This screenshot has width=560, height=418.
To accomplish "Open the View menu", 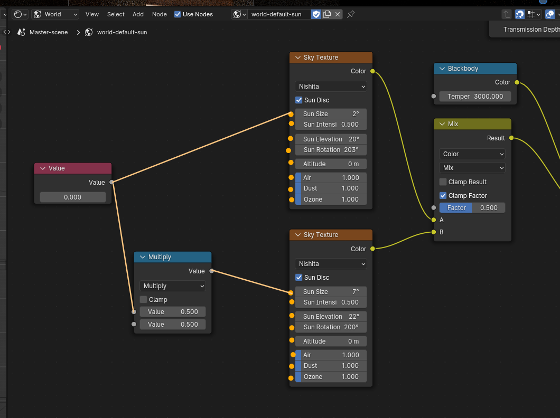I will coord(92,14).
